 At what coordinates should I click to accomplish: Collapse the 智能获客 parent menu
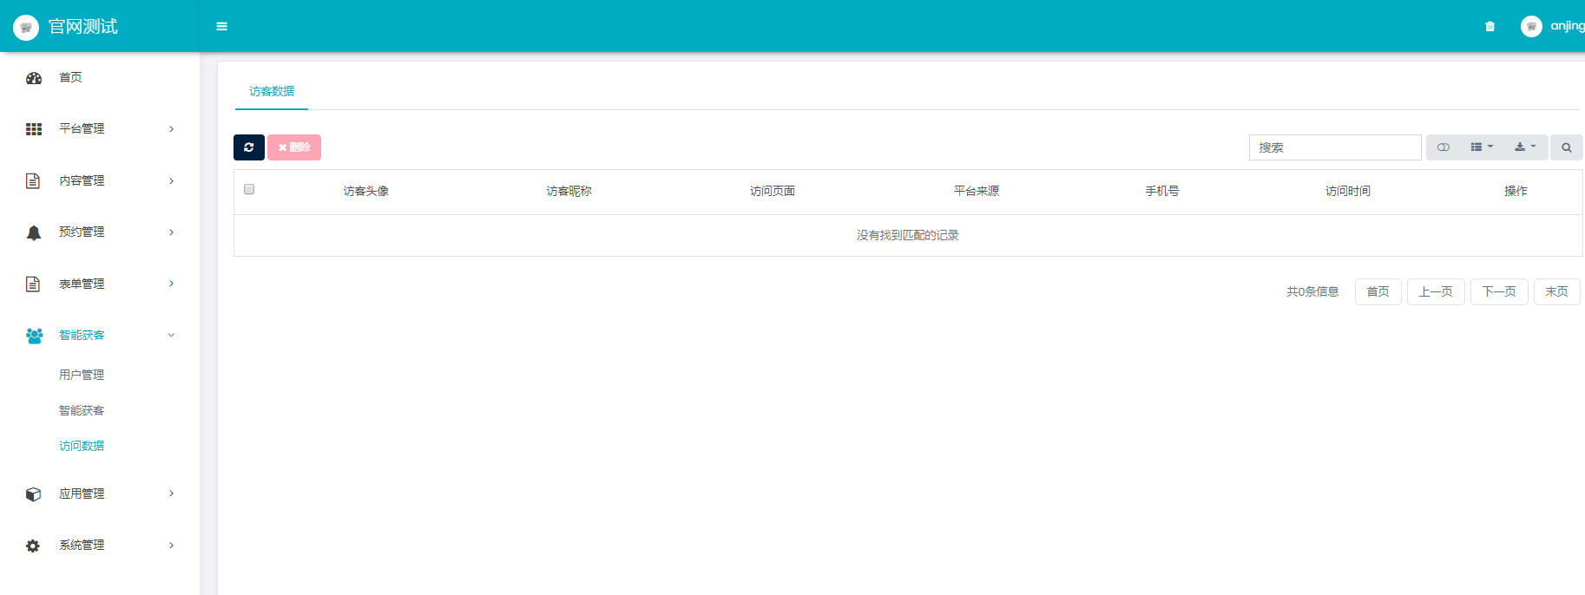(82, 336)
